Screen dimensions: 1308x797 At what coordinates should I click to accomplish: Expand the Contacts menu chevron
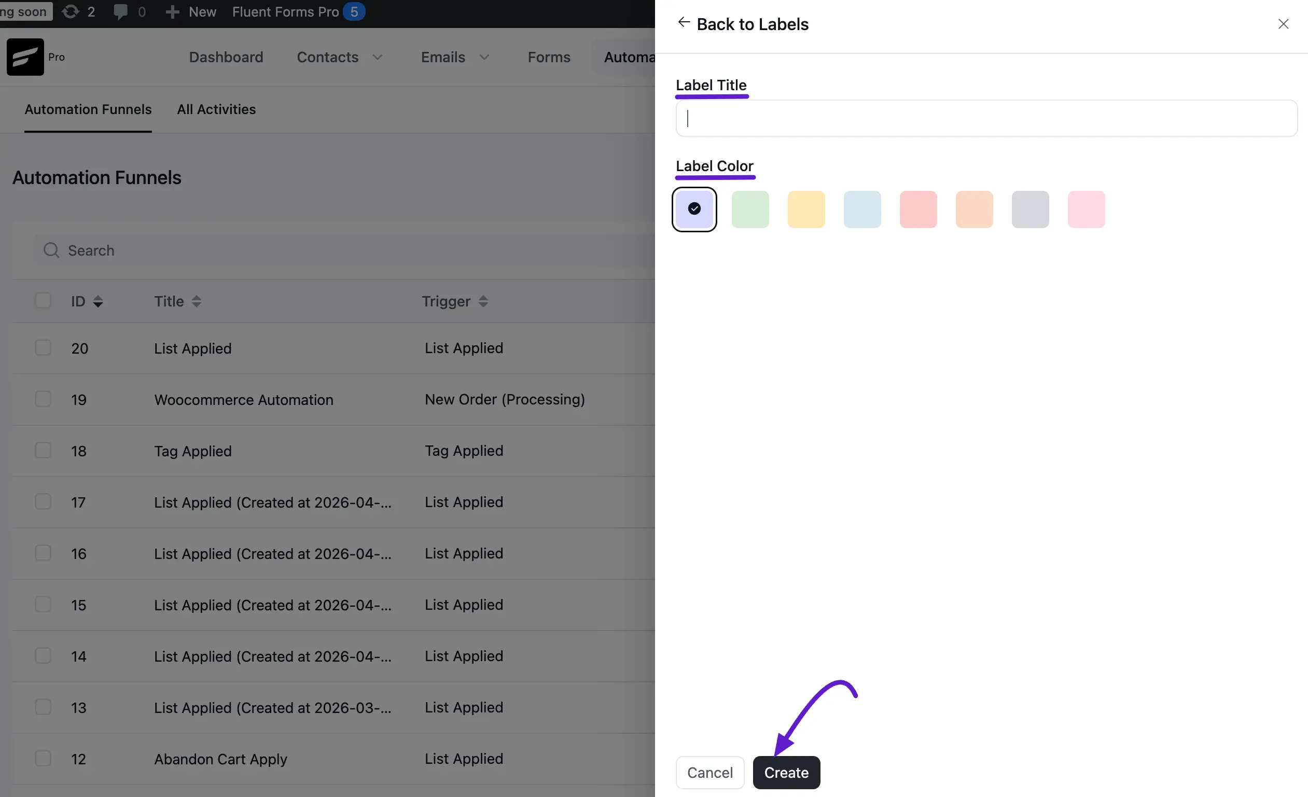coord(378,57)
